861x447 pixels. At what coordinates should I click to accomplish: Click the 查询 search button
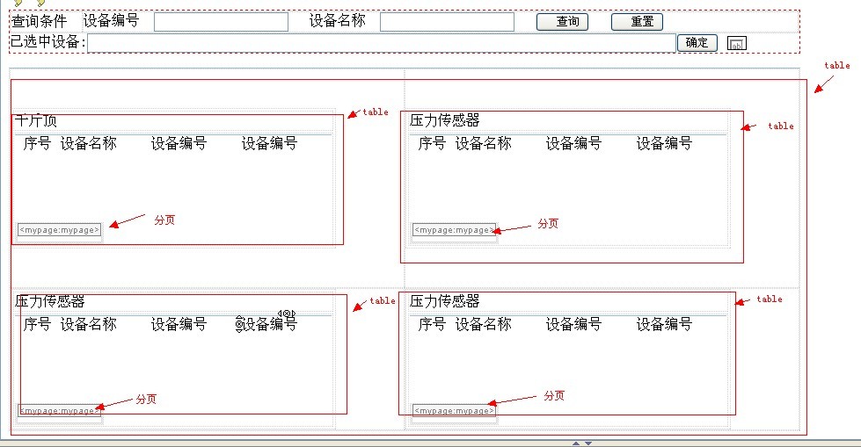[562, 22]
